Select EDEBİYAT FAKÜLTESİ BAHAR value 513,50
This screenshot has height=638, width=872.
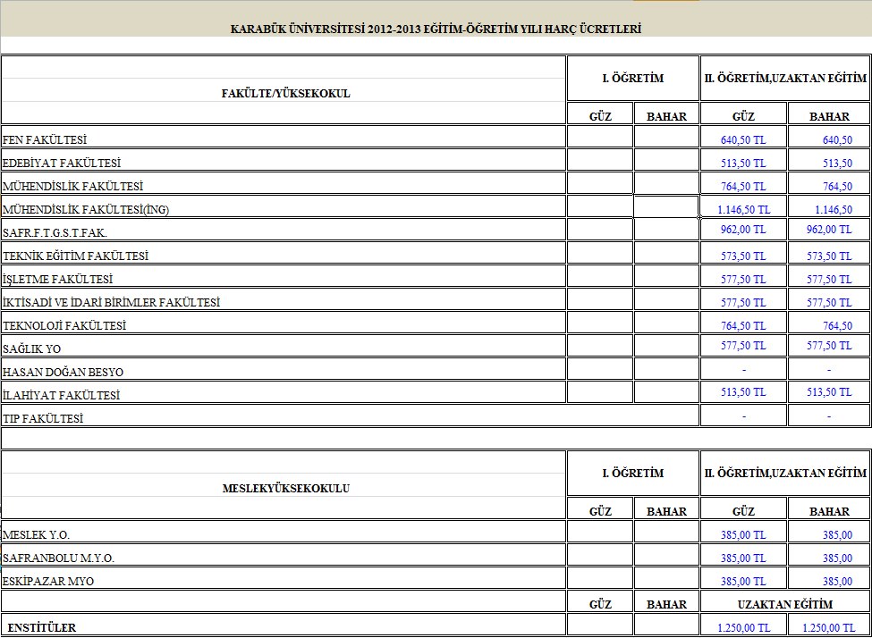pyautogui.click(x=837, y=164)
